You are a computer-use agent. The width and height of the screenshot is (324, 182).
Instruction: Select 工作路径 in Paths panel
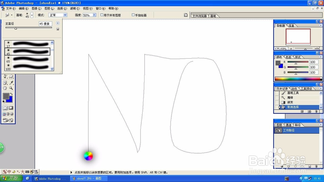coord(297,131)
